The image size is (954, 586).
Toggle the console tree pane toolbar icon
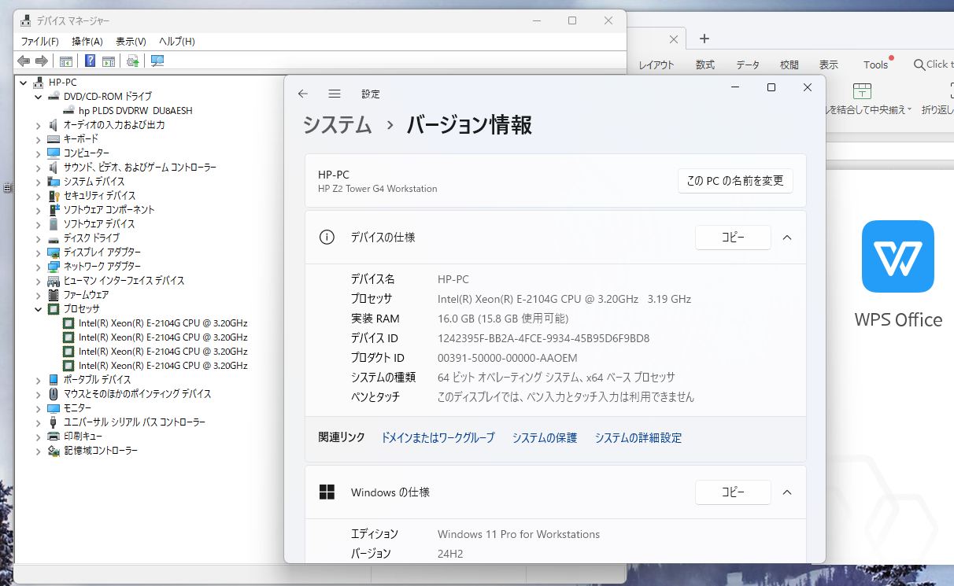[x=66, y=61]
